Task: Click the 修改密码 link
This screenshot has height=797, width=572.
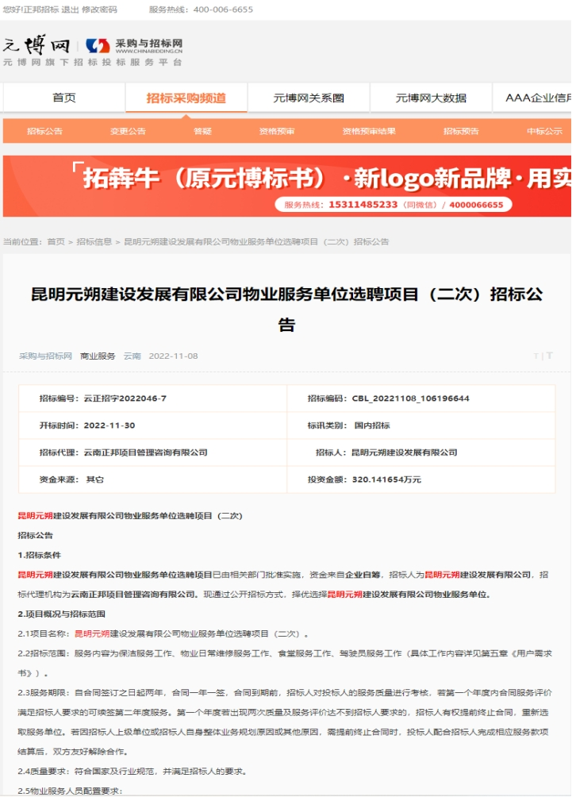Action: (100, 10)
